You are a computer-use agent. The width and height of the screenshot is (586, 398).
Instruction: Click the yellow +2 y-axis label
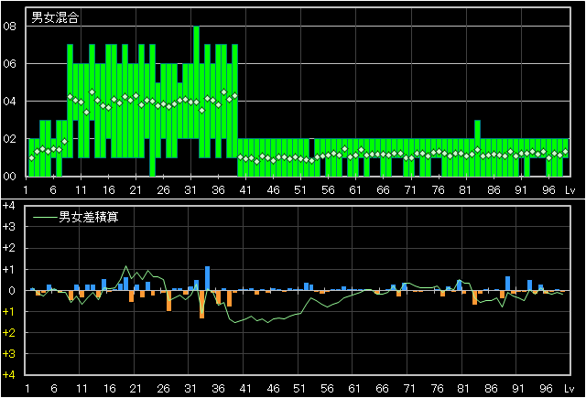8,333
